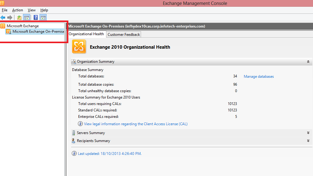
Task: Switch to the Customer Feedback tab
Action: click(124, 35)
